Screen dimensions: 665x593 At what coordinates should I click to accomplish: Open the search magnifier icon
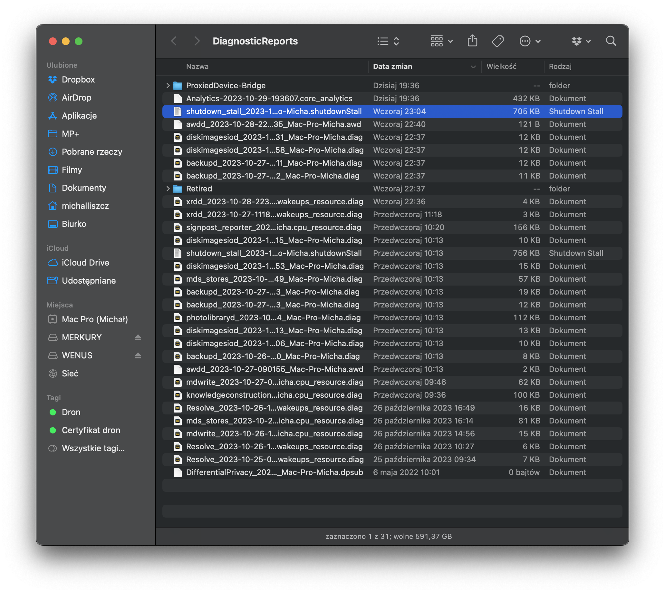coord(611,41)
